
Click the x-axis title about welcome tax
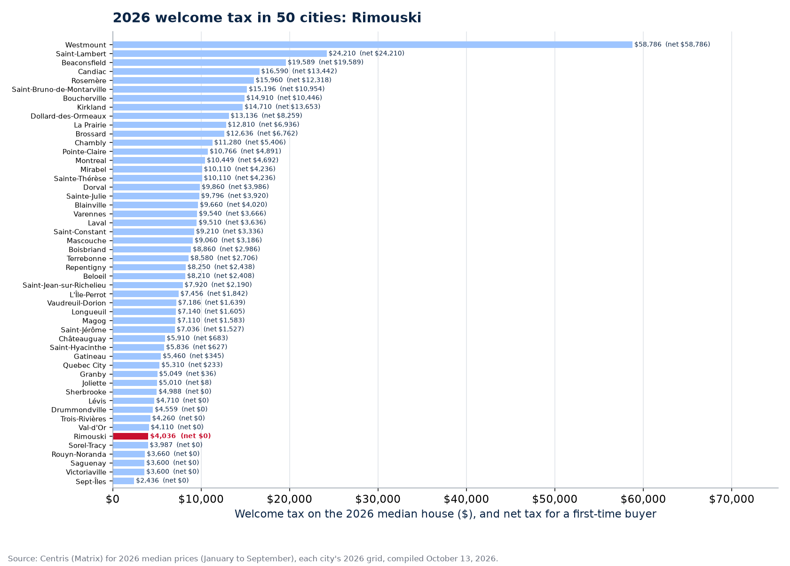[x=445, y=514]
